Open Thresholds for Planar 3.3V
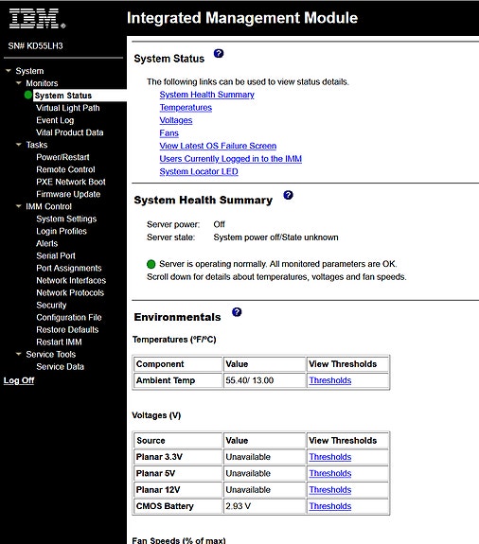The image size is (479, 544). 330,457
